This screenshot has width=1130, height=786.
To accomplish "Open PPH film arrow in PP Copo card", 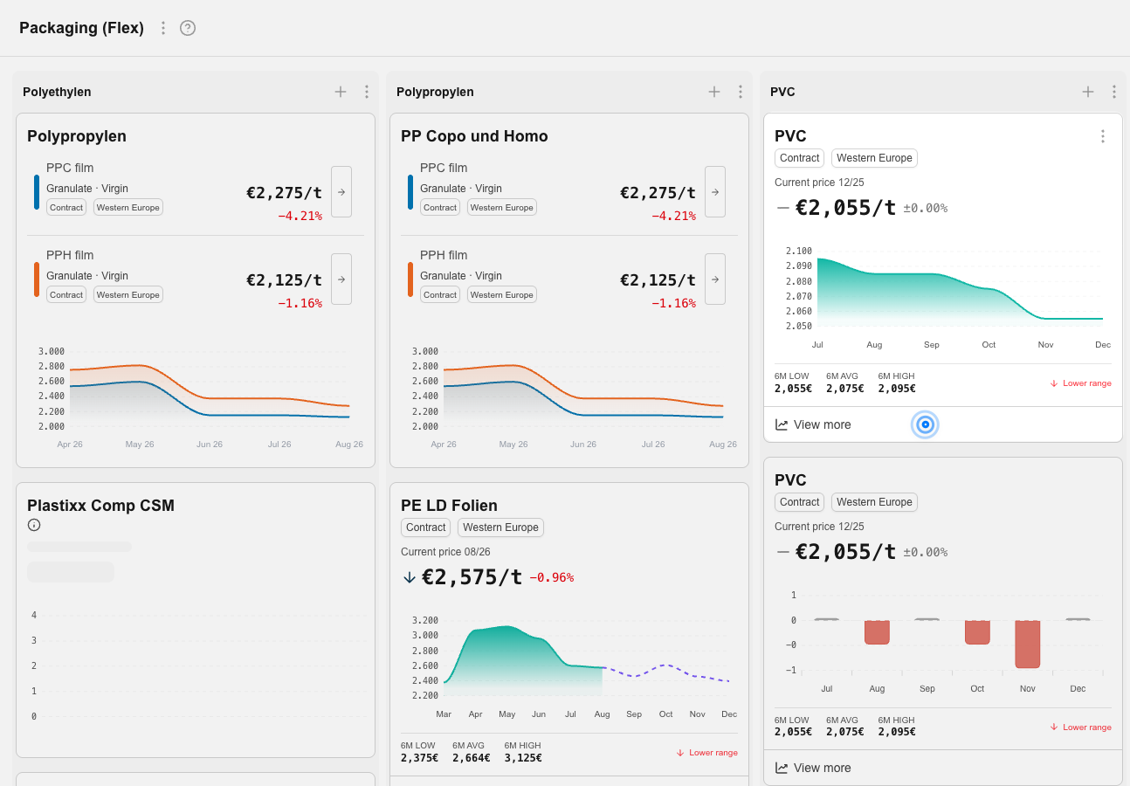I will click(x=715, y=279).
